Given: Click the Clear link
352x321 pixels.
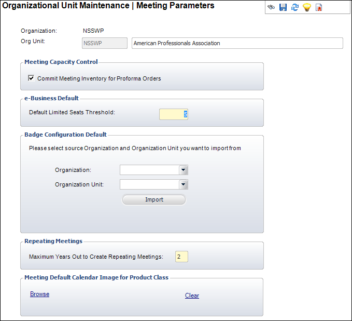Looking at the screenshot, I should coord(192,296).
